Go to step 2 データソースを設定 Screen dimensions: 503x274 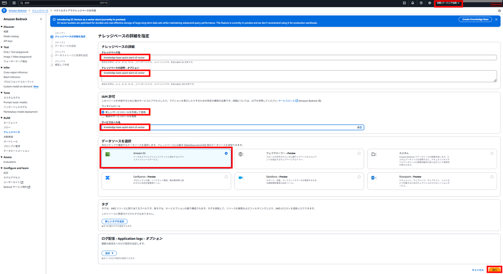[x=66, y=46]
